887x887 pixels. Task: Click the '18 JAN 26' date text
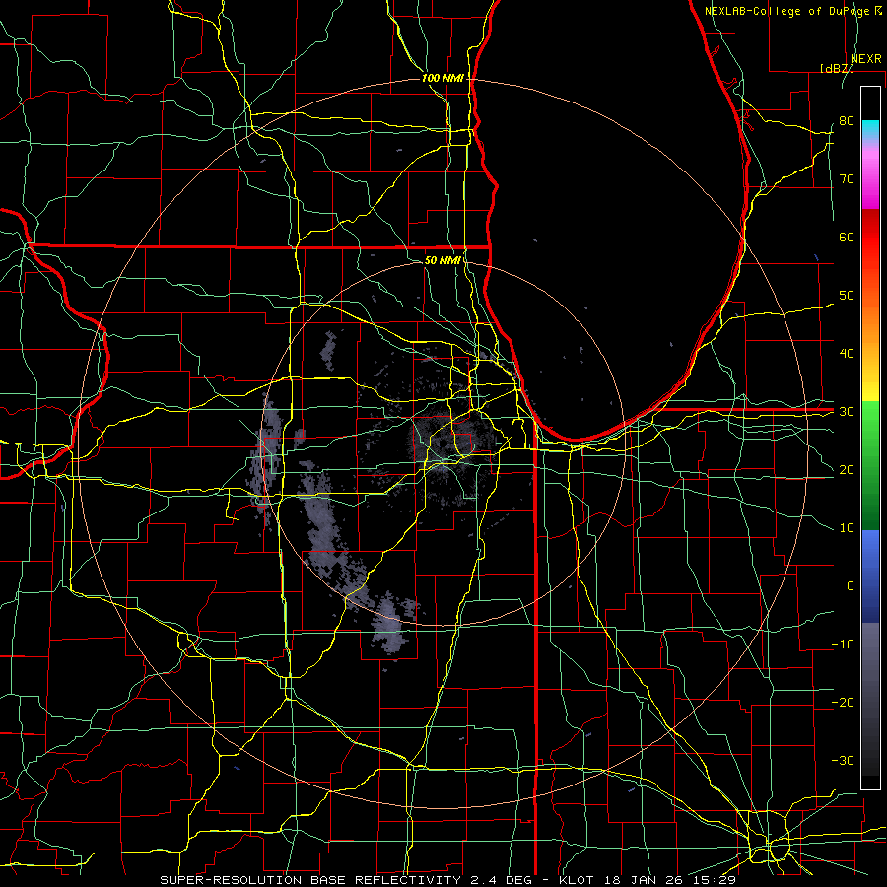coord(642,880)
